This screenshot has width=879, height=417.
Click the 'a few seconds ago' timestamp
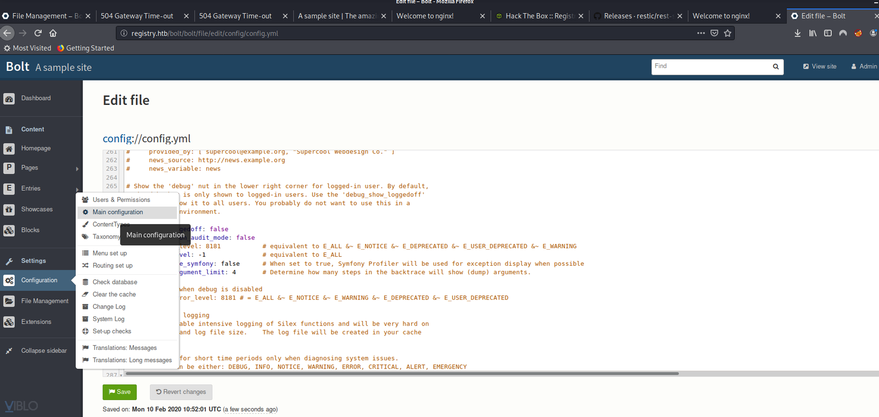250,410
